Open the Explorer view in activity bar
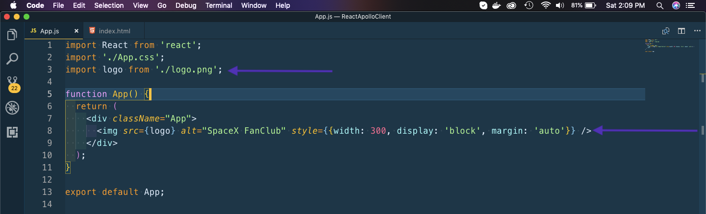 coord(12,35)
